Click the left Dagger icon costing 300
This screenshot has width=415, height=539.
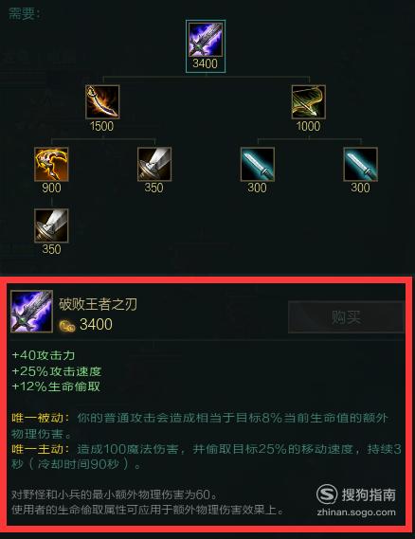click(258, 164)
